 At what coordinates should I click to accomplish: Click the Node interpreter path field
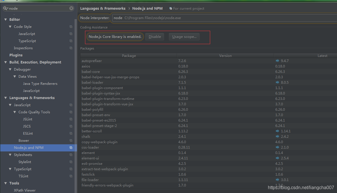point(225,18)
